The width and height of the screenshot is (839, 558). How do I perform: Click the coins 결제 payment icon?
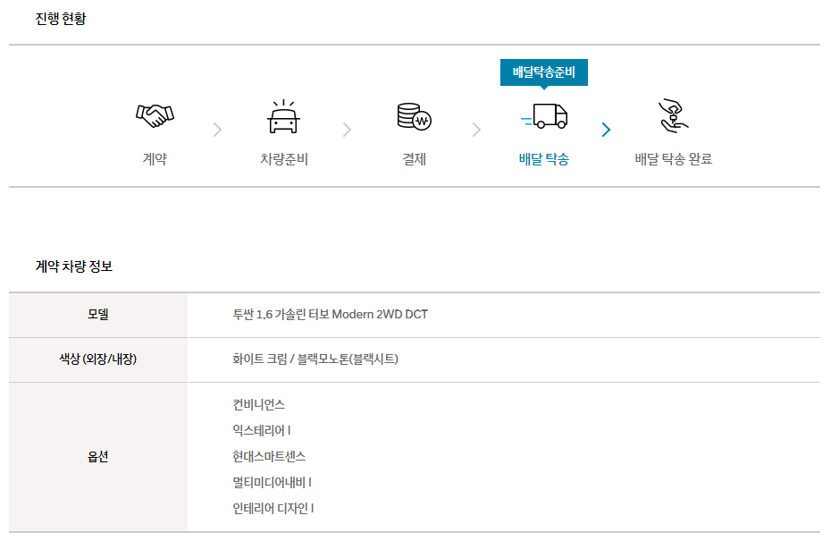coord(415,116)
